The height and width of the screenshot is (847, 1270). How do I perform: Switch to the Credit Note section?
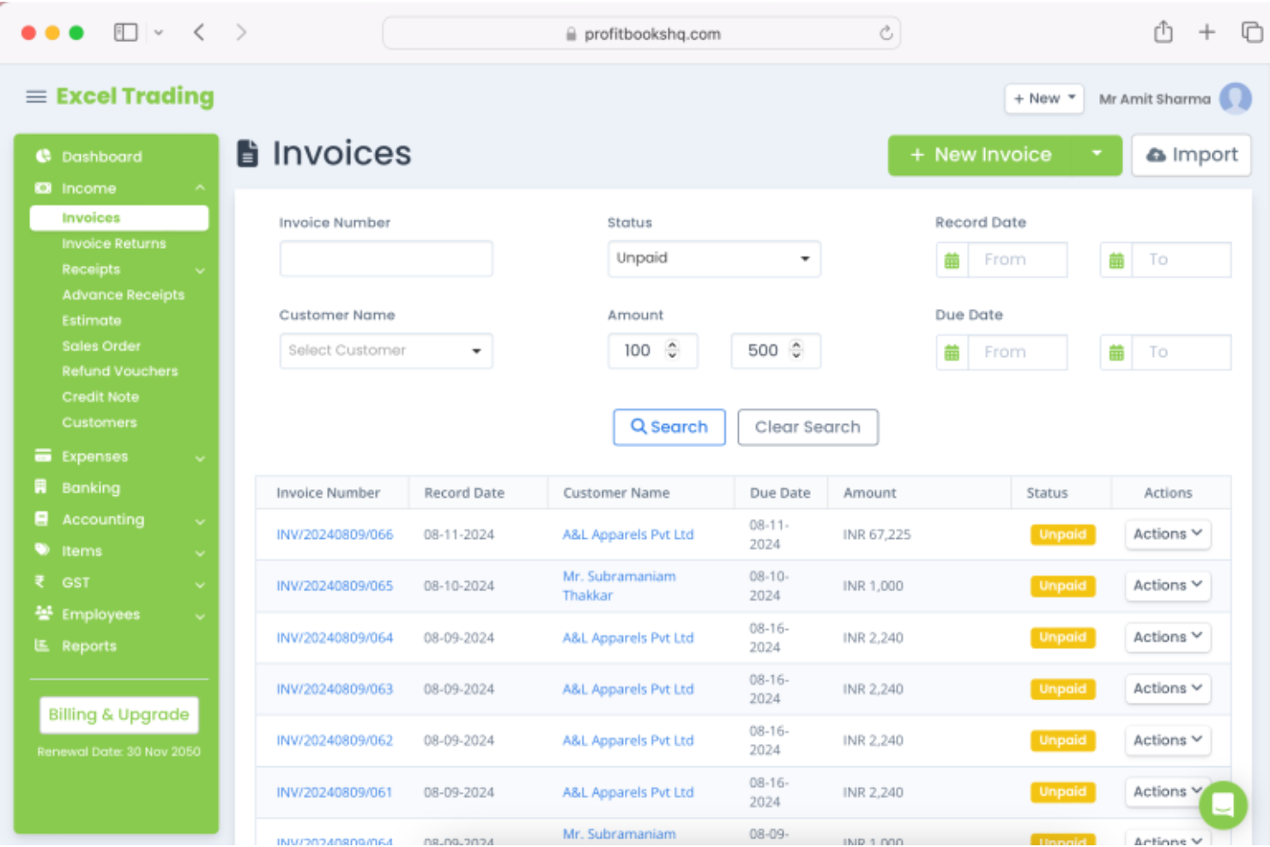coord(100,396)
